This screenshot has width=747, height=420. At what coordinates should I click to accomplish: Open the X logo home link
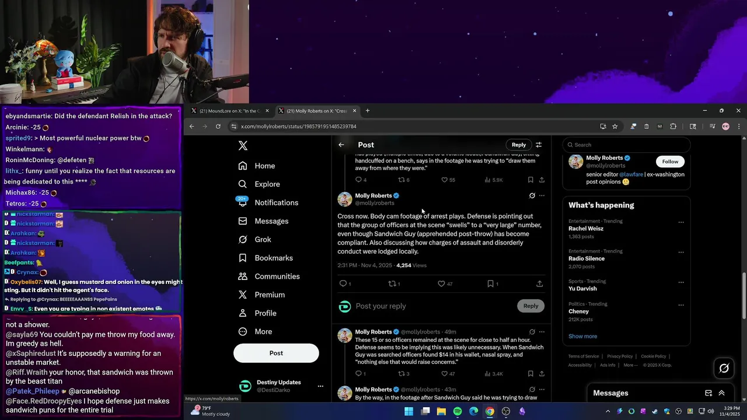(x=243, y=146)
